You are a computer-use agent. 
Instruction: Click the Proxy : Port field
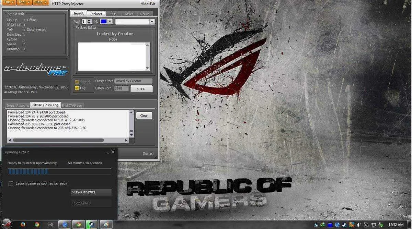point(133,81)
